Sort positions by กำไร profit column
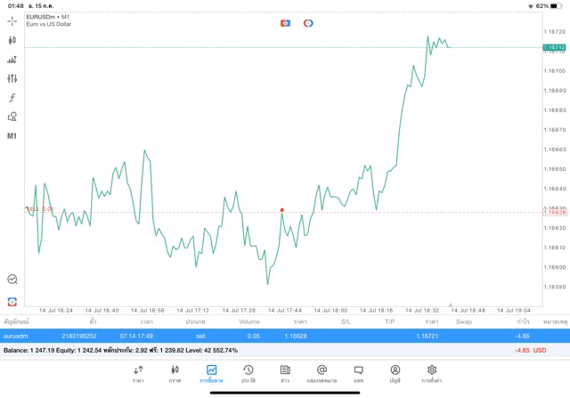This screenshot has width=570, height=398. pyautogui.click(x=524, y=321)
